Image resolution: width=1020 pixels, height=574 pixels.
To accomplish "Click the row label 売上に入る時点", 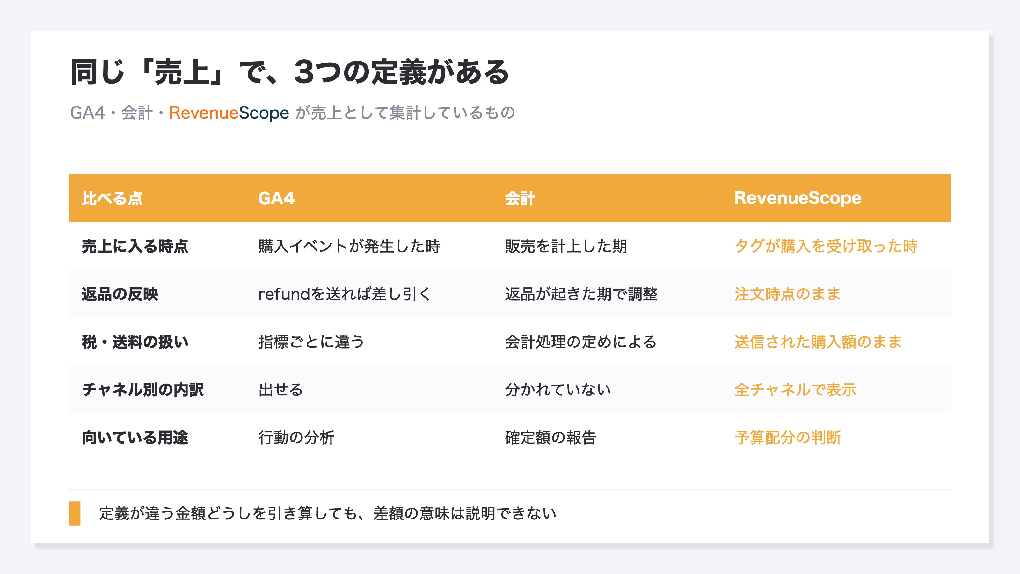I will click(135, 246).
